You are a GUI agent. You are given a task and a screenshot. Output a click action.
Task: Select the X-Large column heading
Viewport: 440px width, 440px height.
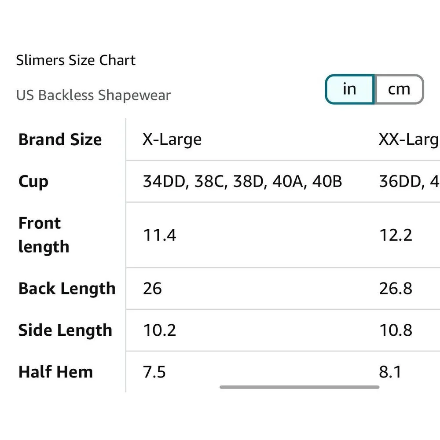[172, 139]
